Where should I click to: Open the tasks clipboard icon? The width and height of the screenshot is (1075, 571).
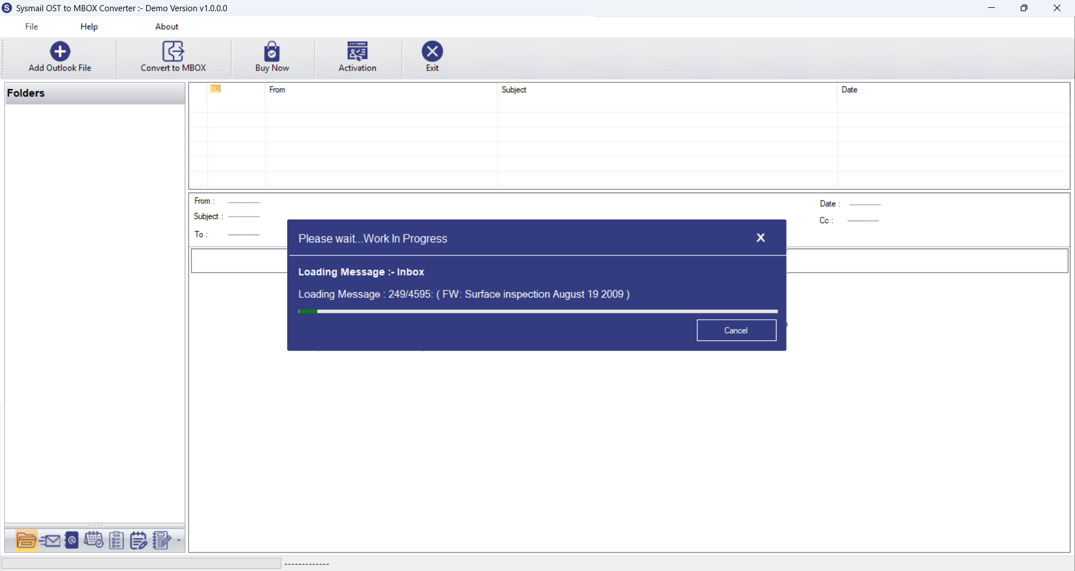[116, 541]
